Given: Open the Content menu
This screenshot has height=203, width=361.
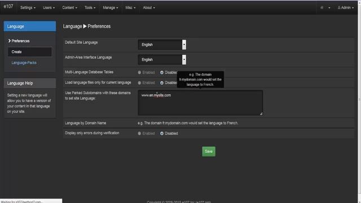Looking at the screenshot, I should click(x=69, y=7).
